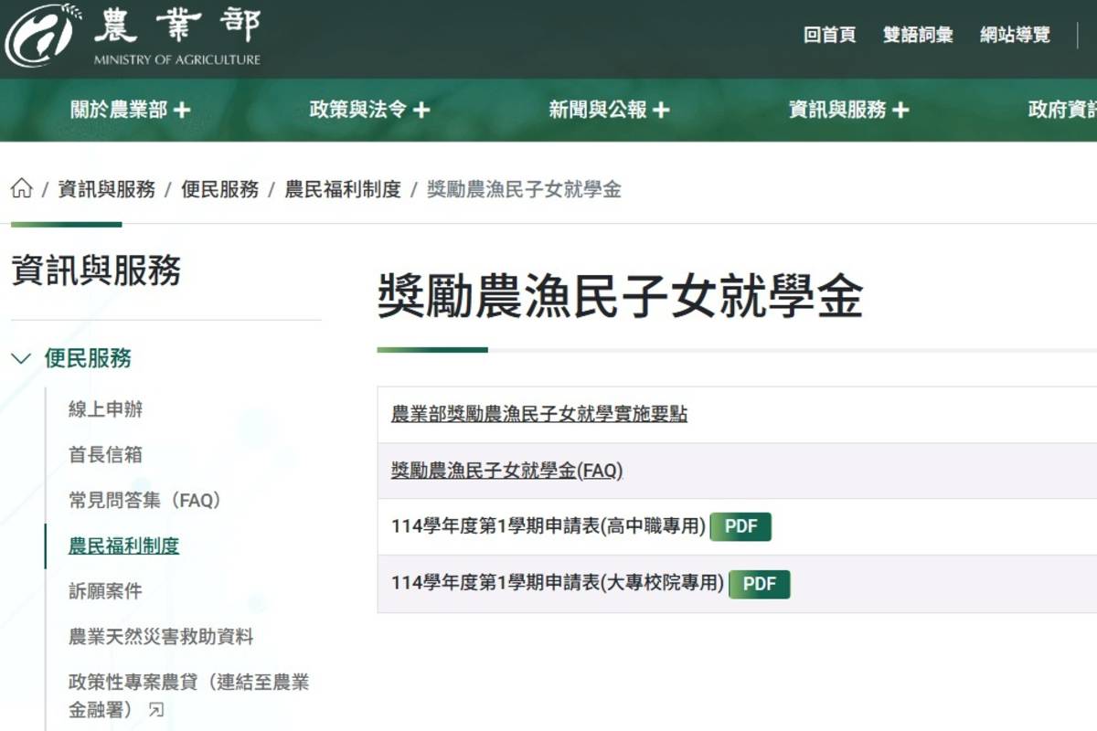
Task: Open the 政府資訊 navigation menu
Action: [x=1062, y=110]
